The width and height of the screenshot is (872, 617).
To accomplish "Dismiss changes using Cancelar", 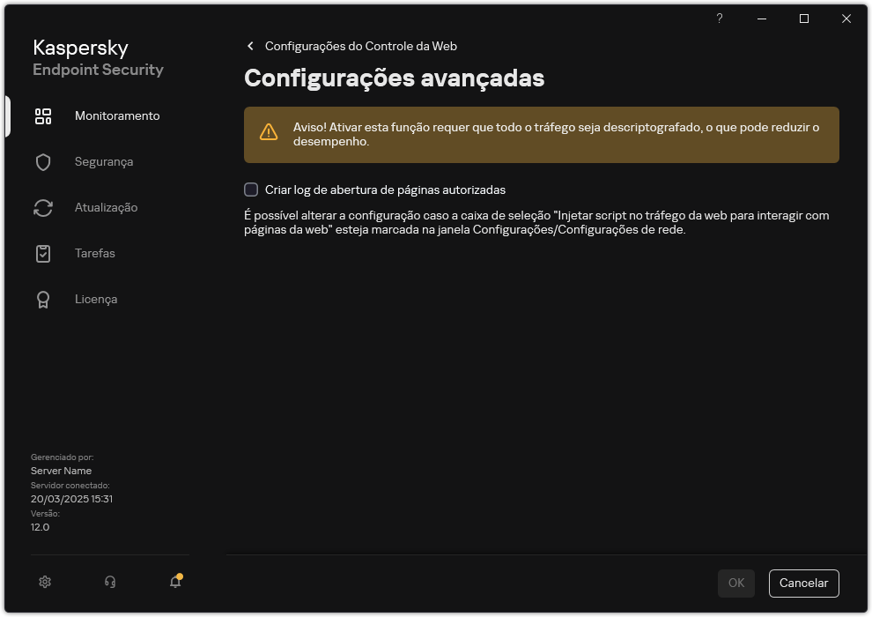I will 803,583.
